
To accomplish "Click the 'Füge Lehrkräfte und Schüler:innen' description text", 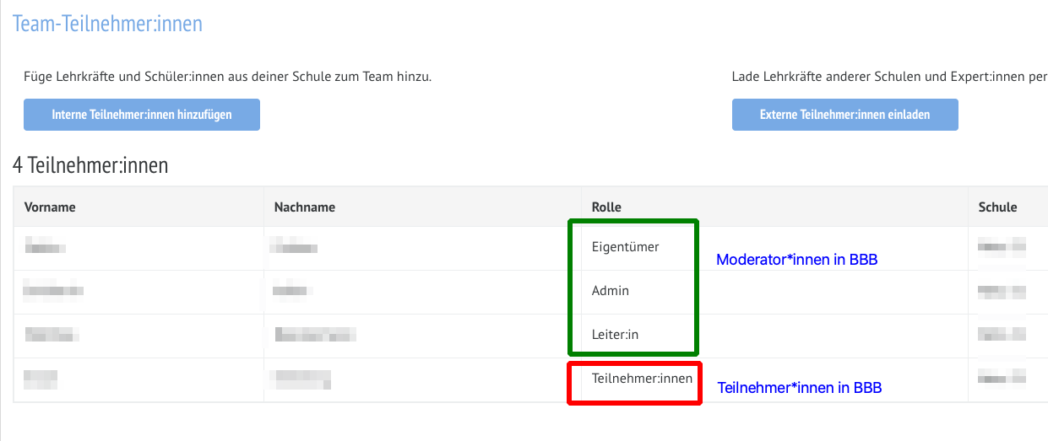I will [x=228, y=77].
